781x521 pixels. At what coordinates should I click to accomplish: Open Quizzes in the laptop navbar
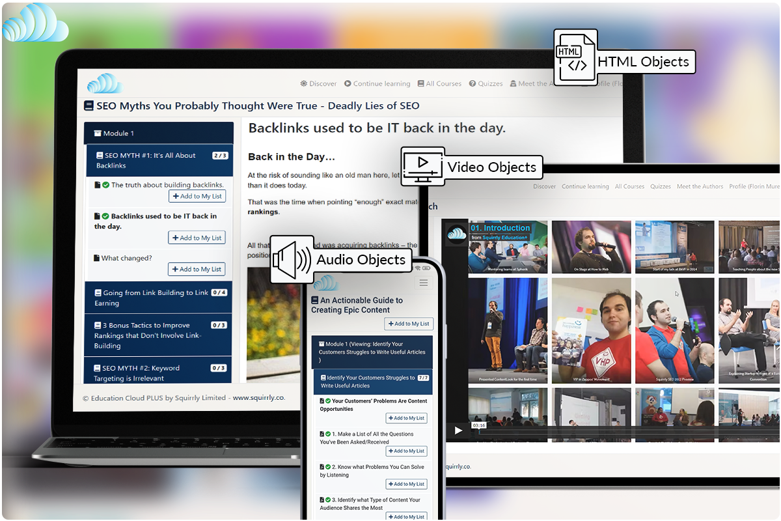click(x=486, y=83)
